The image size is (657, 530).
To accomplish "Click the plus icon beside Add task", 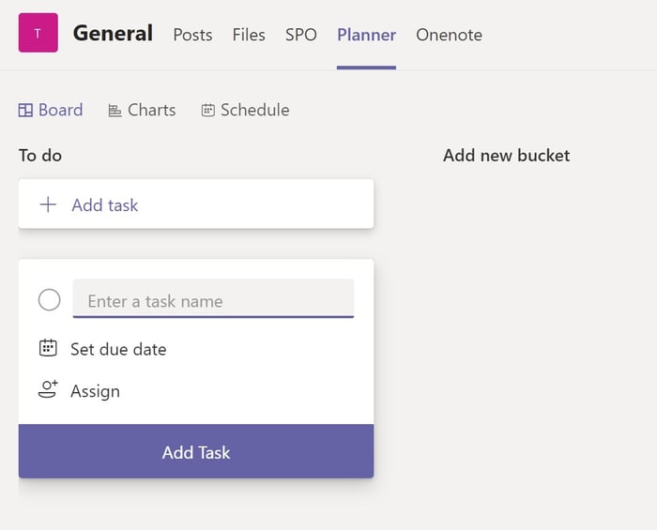I will pyautogui.click(x=48, y=204).
